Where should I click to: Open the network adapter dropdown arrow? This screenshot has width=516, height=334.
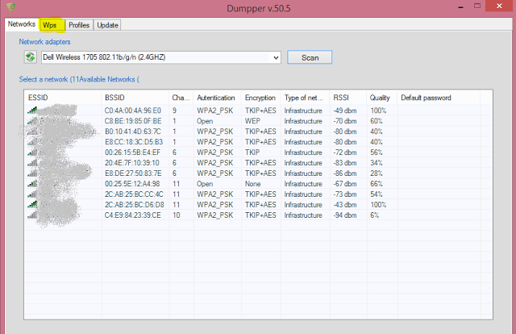(276, 57)
